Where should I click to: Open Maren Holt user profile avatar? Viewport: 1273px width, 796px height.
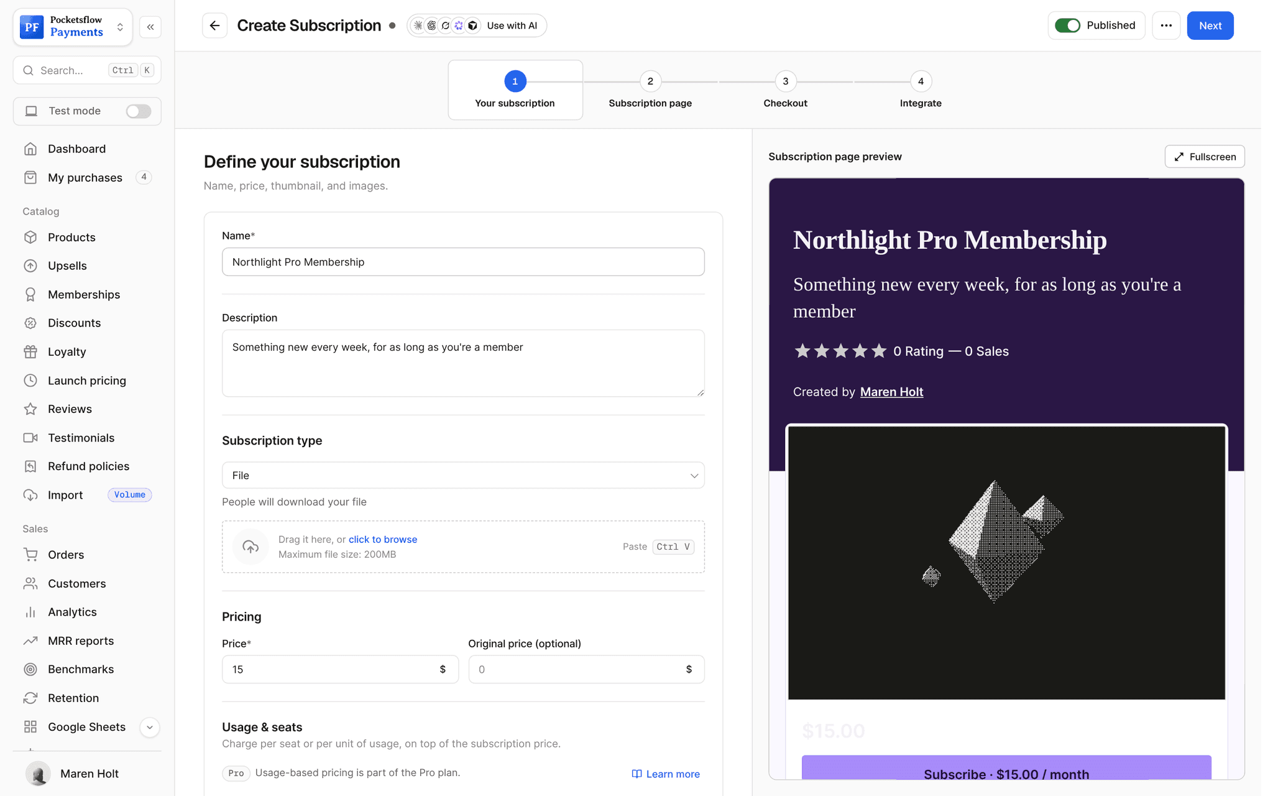[x=39, y=774]
